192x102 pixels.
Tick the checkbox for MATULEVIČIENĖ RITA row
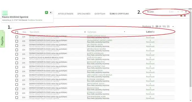tap(17, 63)
